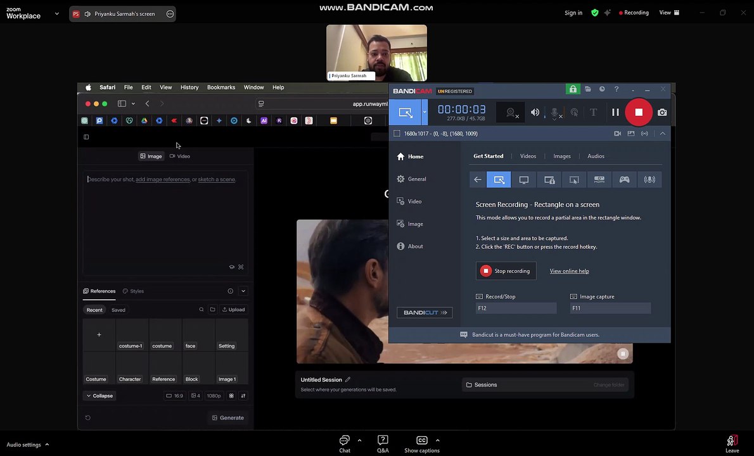754x456 pixels.
Task: Collapse Bandicam panel with up chevron
Action: click(x=663, y=134)
